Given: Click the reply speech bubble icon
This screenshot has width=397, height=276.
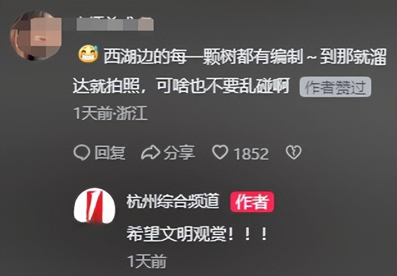Looking at the screenshot, I should point(81,153).
